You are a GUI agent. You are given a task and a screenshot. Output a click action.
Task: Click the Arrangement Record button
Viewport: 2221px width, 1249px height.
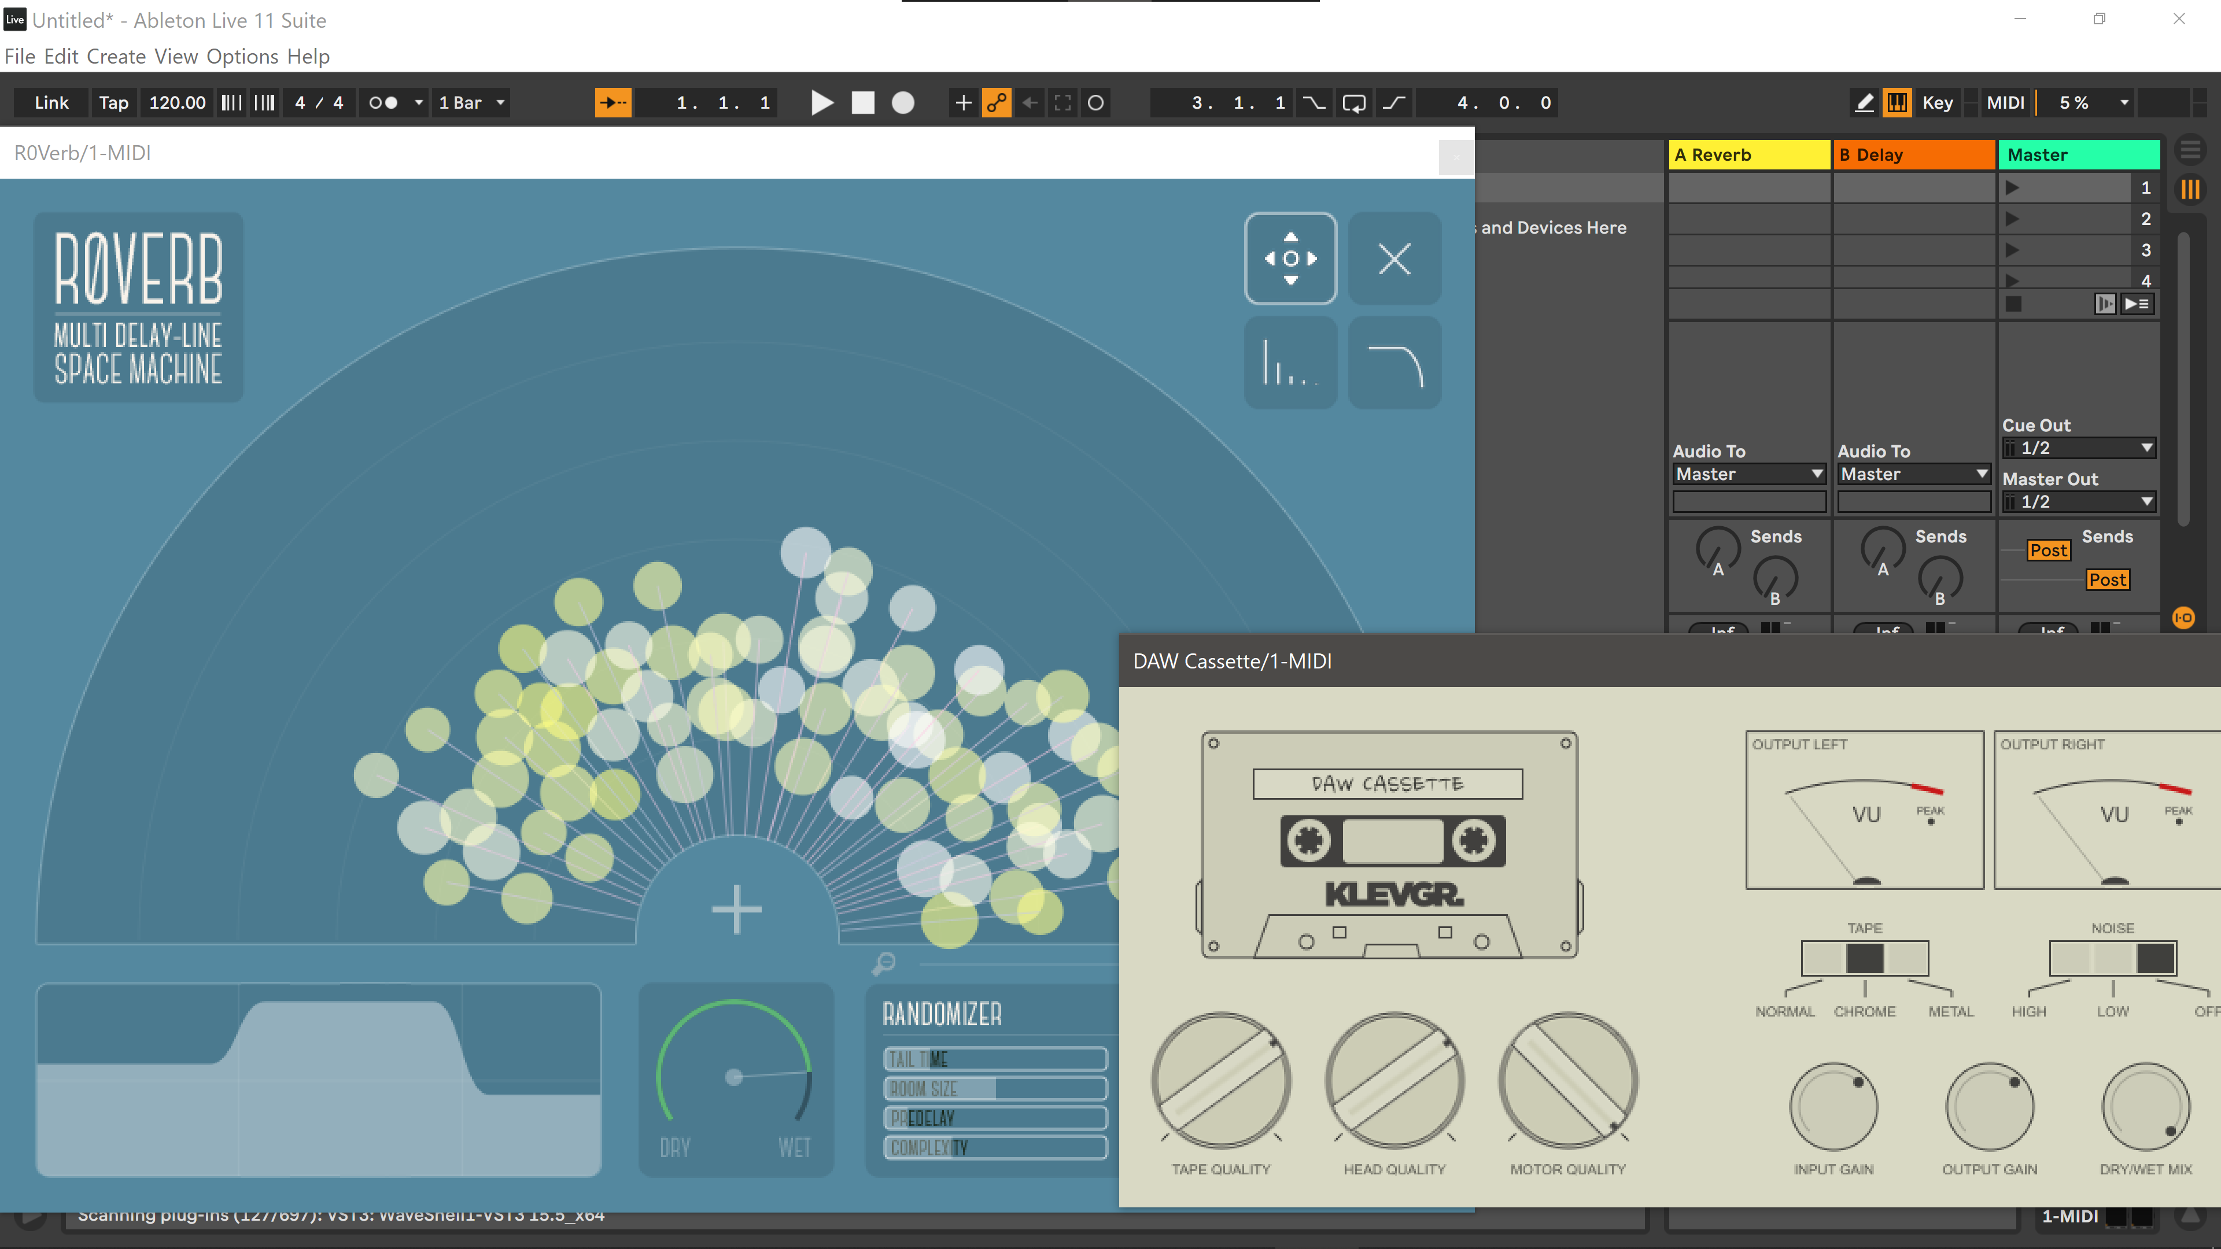903,102
